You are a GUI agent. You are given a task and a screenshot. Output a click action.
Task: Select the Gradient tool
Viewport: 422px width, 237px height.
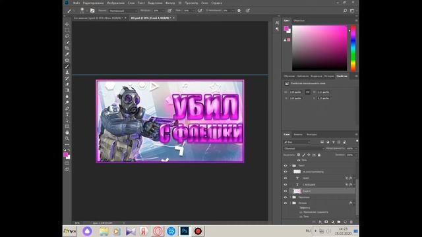click(67, 90)
